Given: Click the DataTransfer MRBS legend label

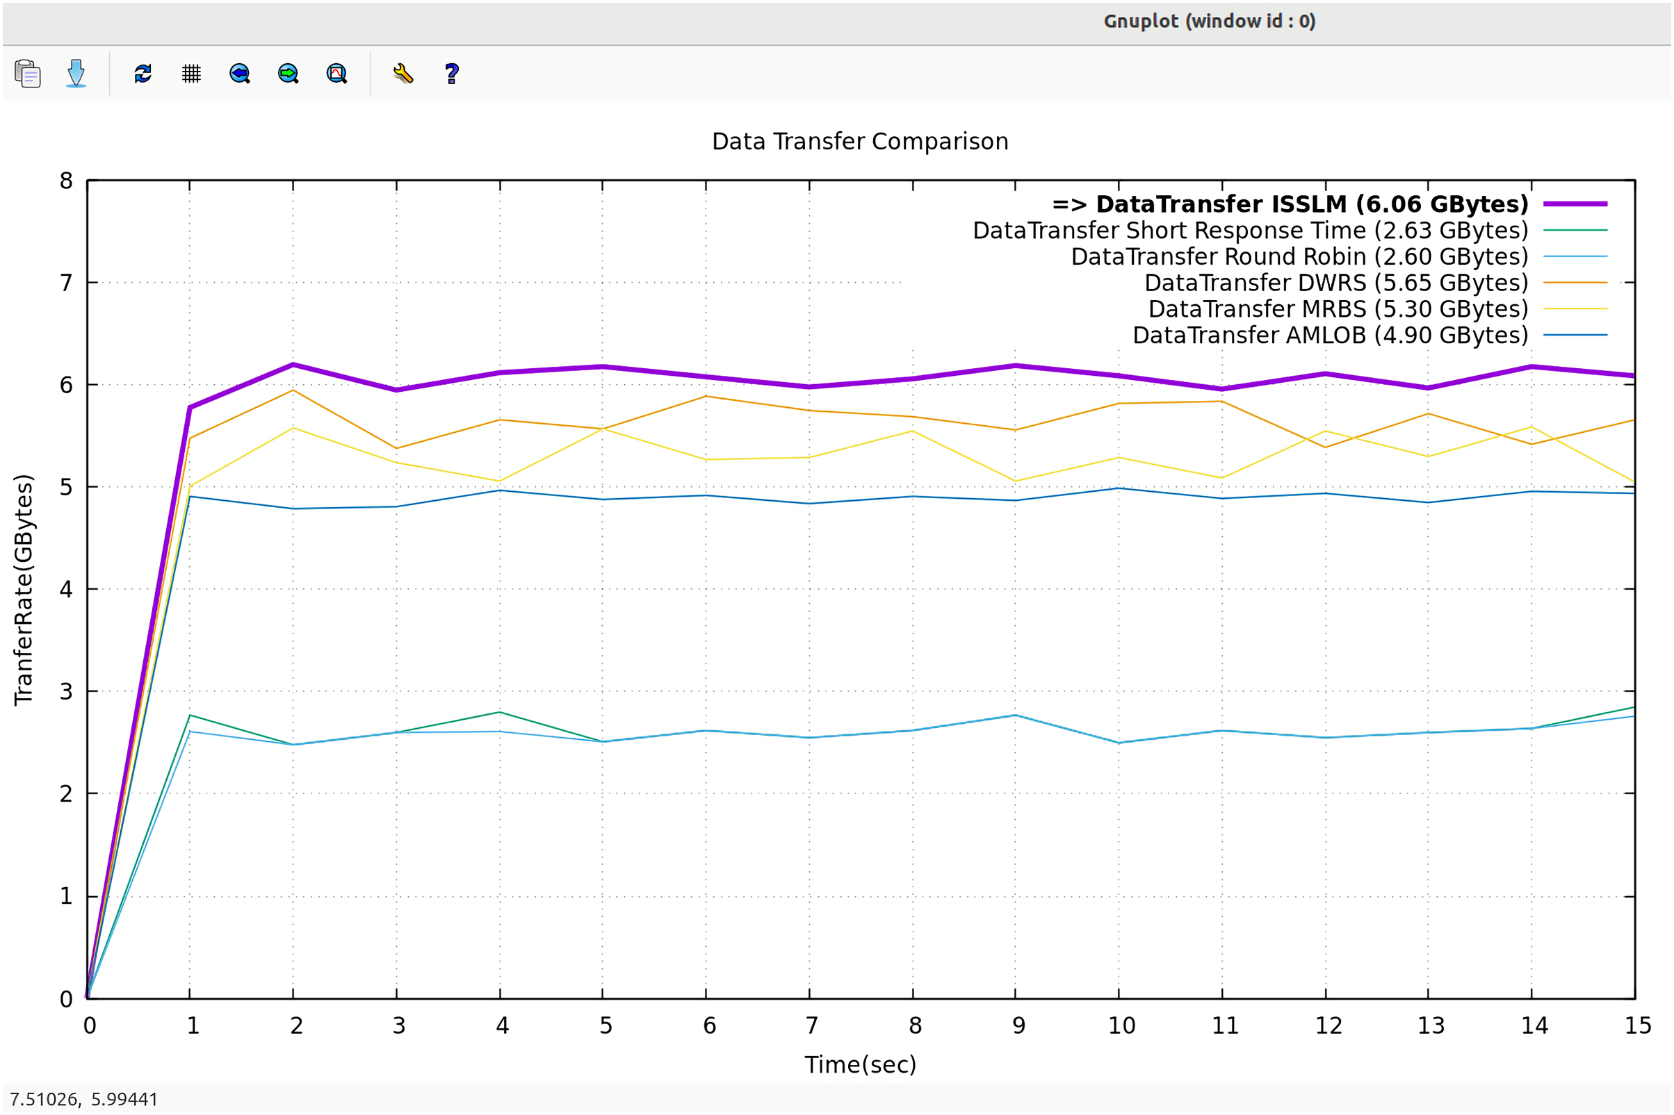Looking at the screenshot, I should [x=1338, y=309].
